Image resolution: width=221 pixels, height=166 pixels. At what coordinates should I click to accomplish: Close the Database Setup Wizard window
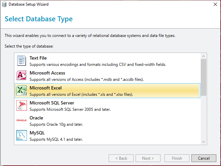tap(215, 4)
